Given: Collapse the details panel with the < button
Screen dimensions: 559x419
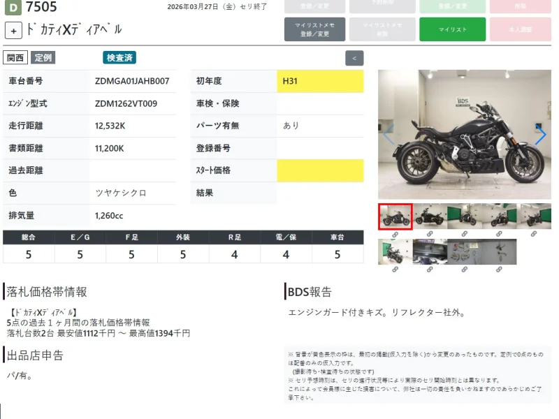Looking at the screenshot, I should (x=354, y=58).
